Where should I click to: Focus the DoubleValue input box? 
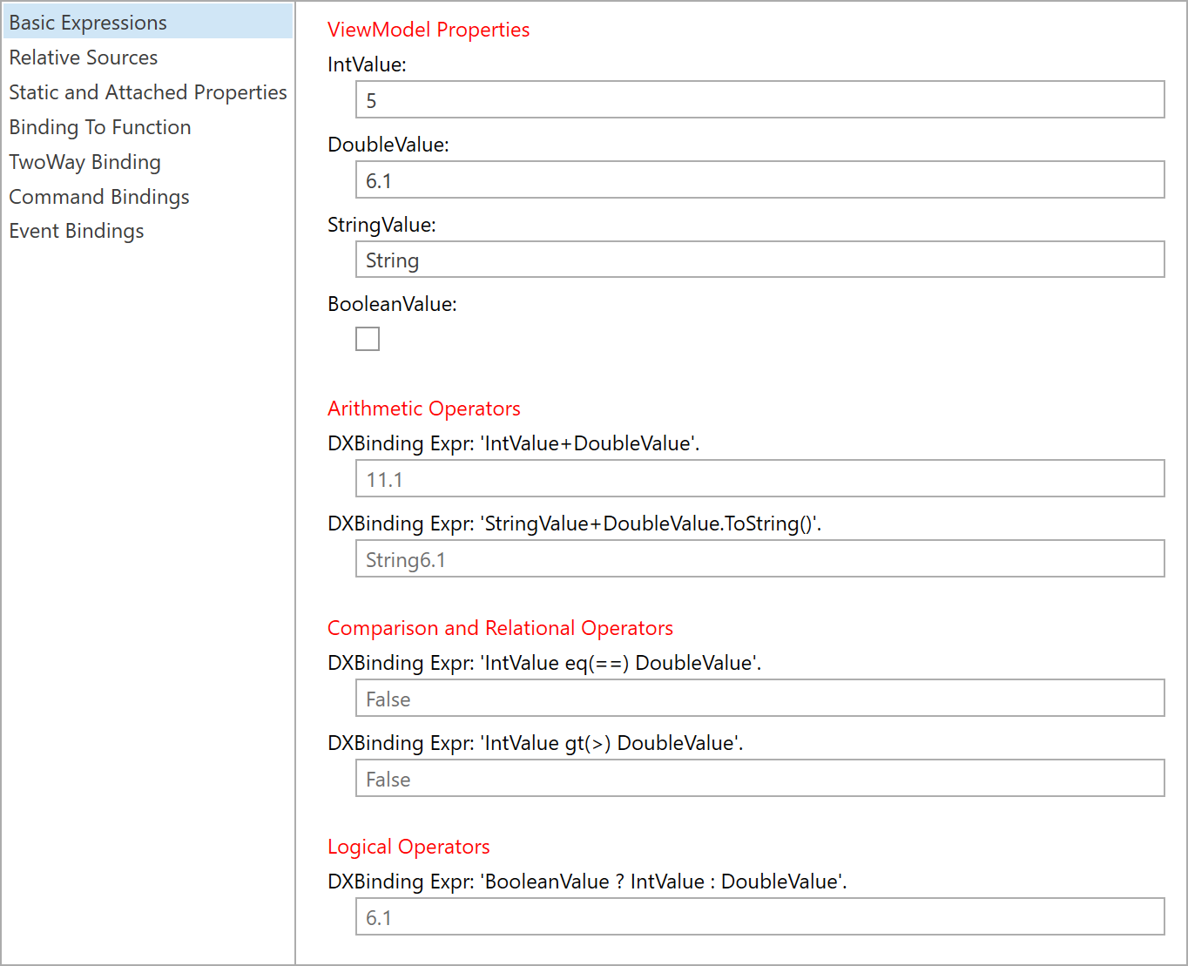coord(759,180)
